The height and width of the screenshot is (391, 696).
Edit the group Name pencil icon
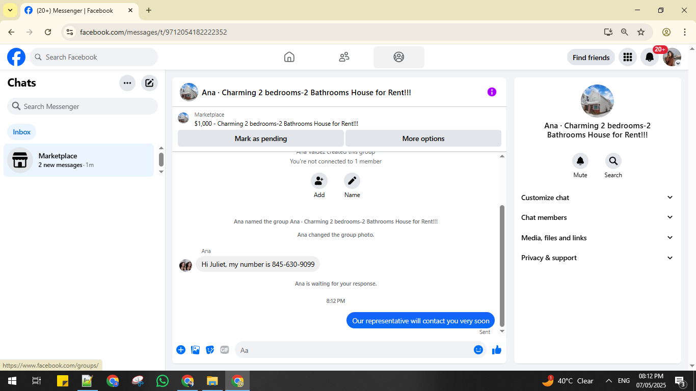pyautogui.click(x=352, y=181)
